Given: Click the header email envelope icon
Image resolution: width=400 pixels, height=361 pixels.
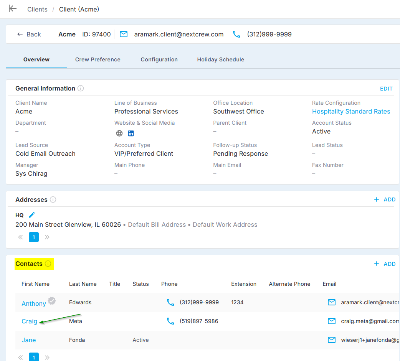Looking at the screenshot, I should click(124, 34).
